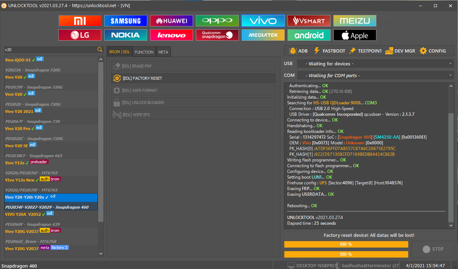Select the OPPO brand button
This screenshot has width=458, height=269.
(217, 21)
